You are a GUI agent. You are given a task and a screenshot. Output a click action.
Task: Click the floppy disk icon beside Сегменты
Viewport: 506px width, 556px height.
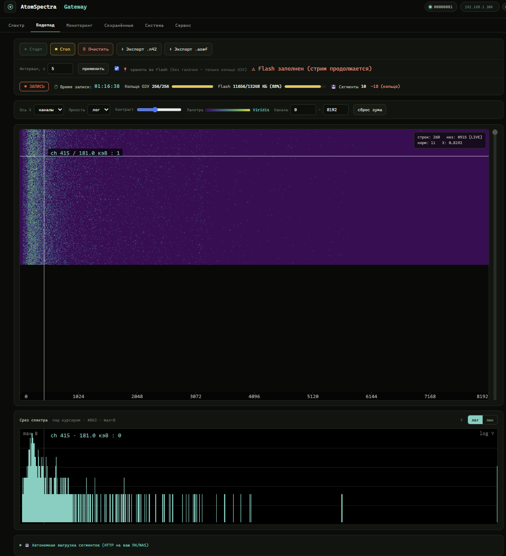[x=333, y=87]
